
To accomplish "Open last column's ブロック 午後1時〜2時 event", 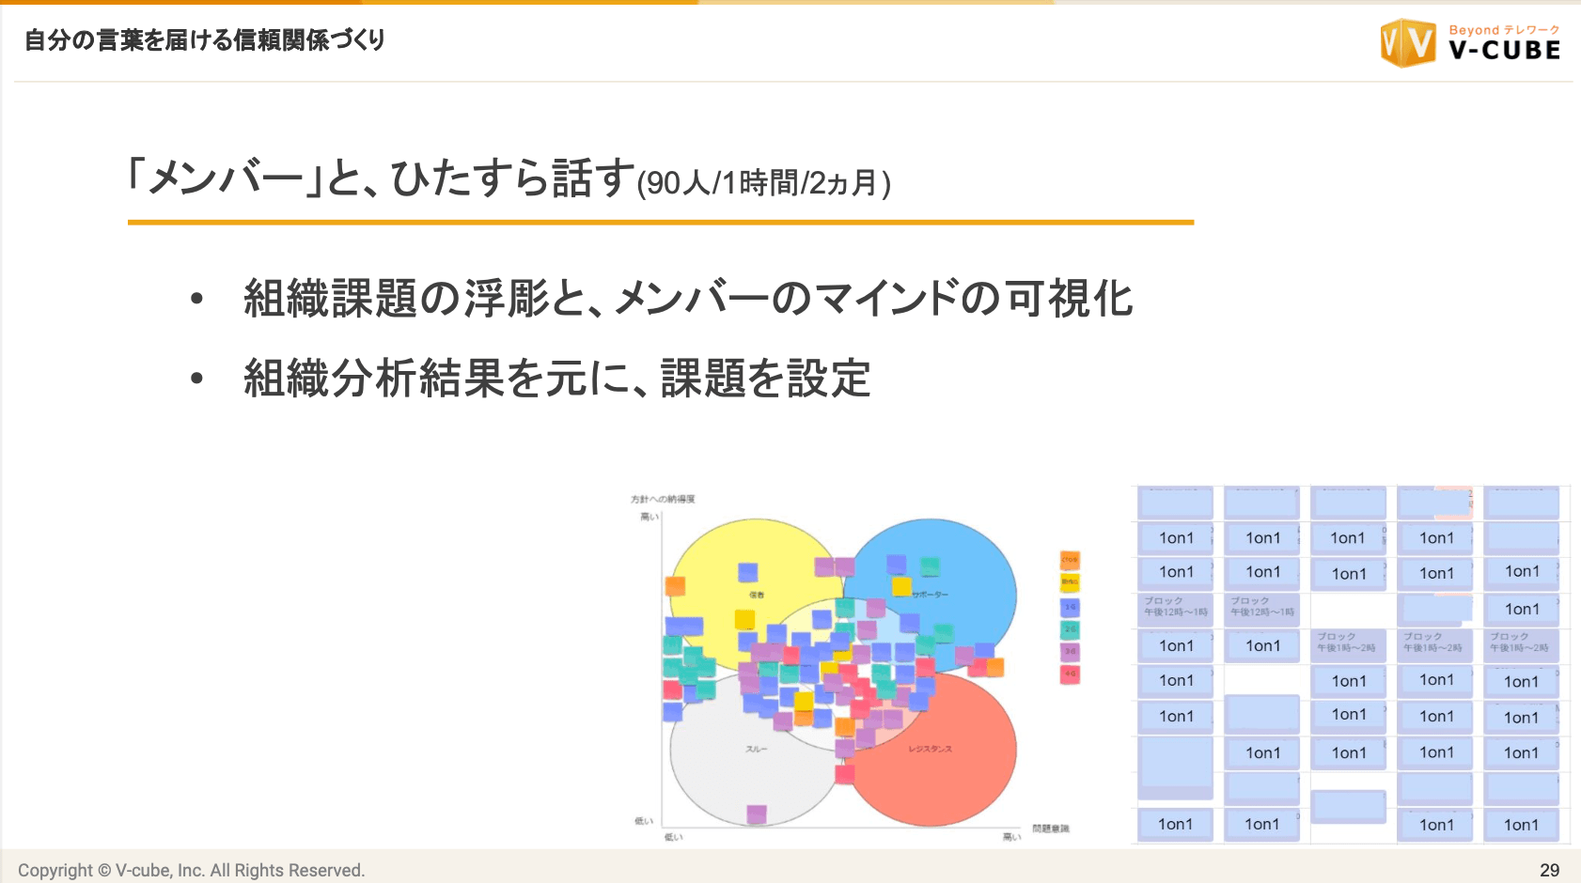I will coord(1520,643).
